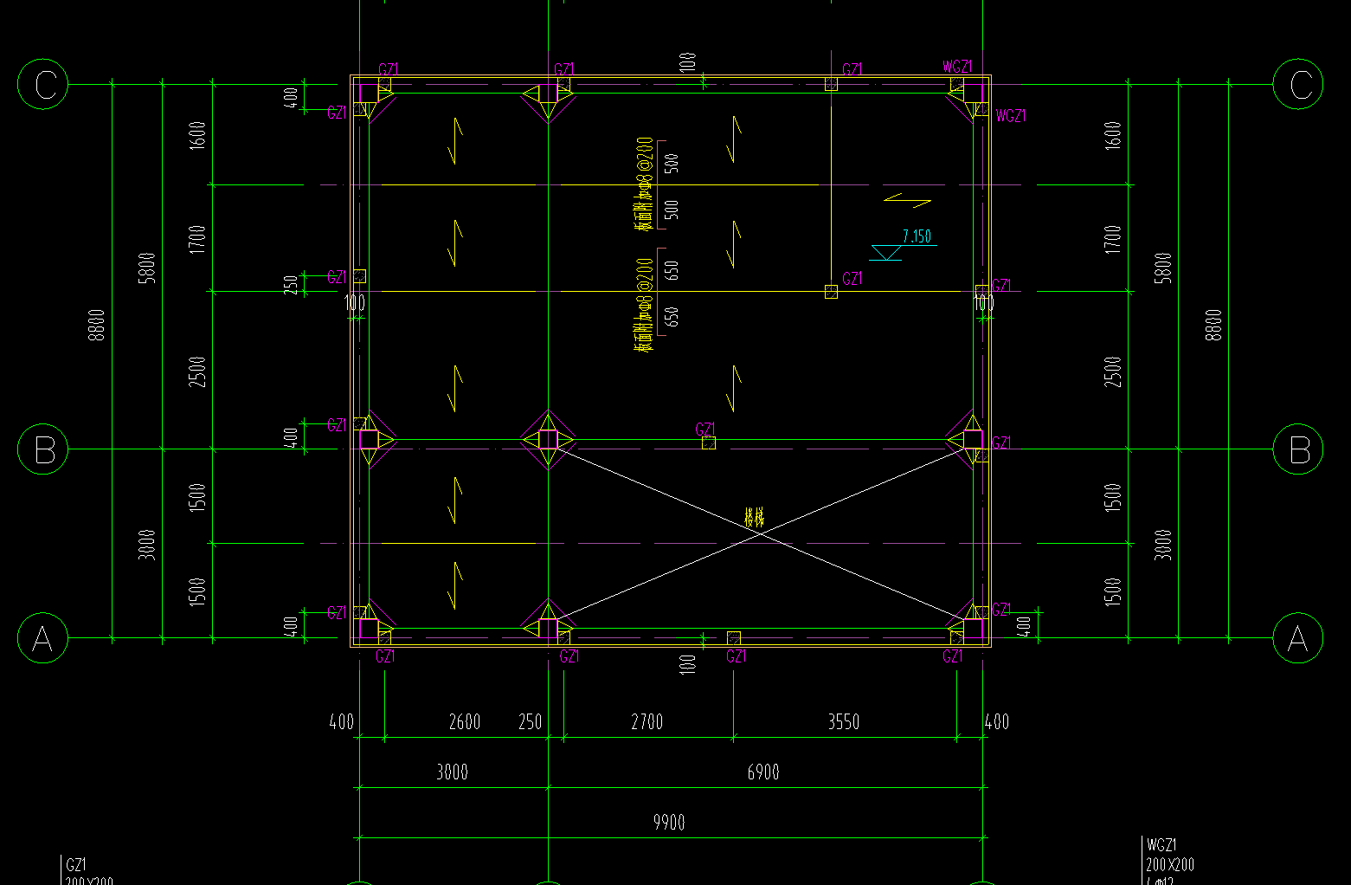Click the WGZ1 legend title at bottom right
The width and height of the screenshot is (1351, 885).
click(x=1161, y=845)
